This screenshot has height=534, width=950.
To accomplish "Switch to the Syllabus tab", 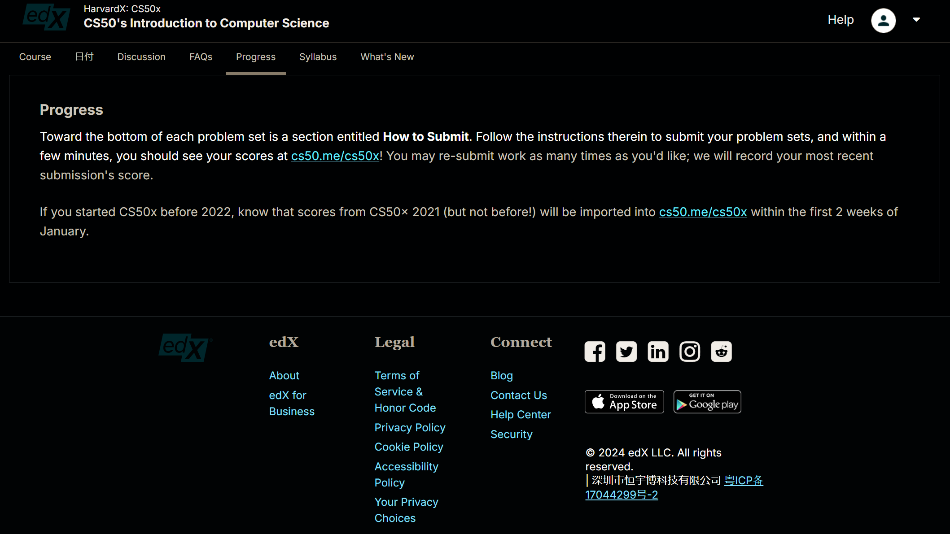I will tap(318, 57).
